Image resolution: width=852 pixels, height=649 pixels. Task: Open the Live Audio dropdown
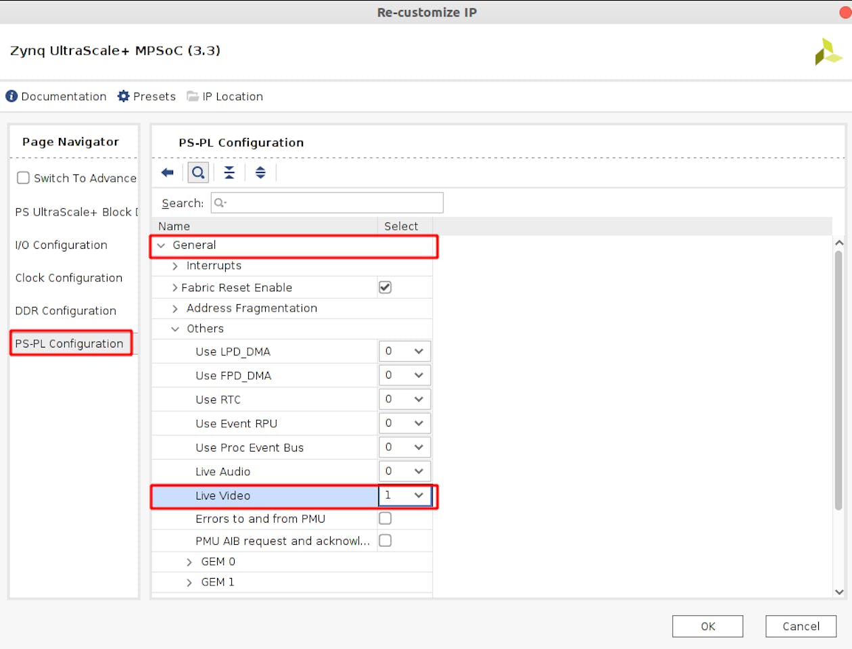[x=404, y=471]
